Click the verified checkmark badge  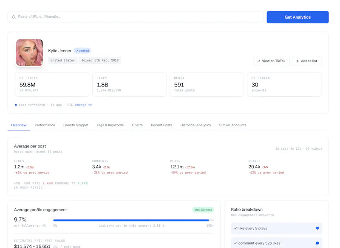(82, 50)
